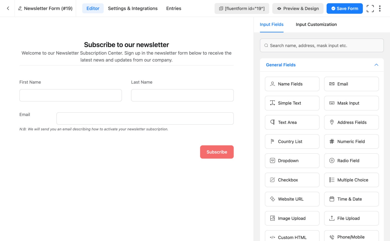This screenshot has height=241, width=390.
Task: Save the form with Save Form
Action: (345, 8)
